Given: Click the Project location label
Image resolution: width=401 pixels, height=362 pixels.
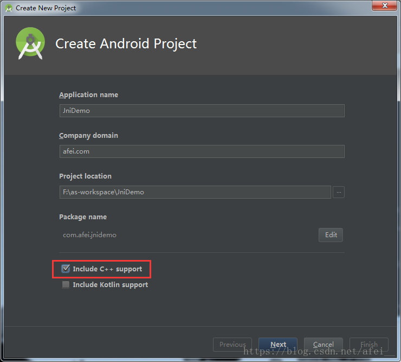Looking at the screenshot, I should point(85,176).
